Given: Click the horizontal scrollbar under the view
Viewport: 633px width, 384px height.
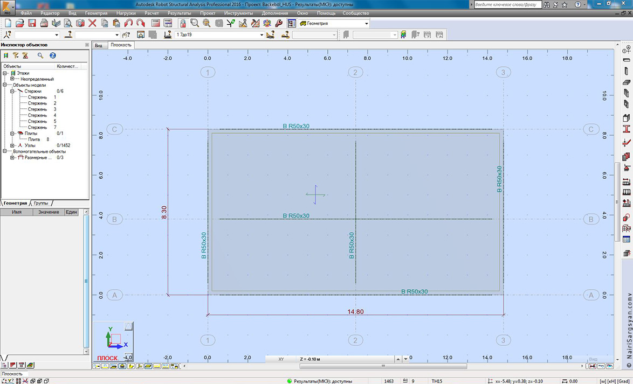Looking at the screenshot, I should pyautogui.click(x=383, y=366).
